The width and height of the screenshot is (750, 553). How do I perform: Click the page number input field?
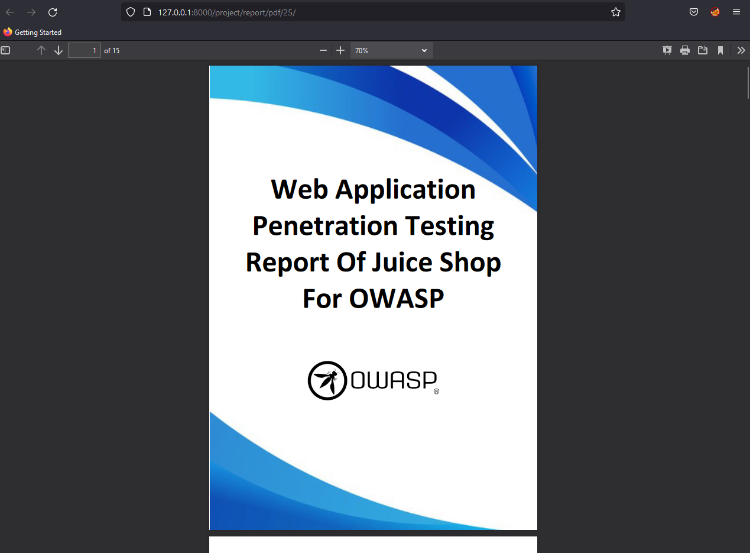85,51
